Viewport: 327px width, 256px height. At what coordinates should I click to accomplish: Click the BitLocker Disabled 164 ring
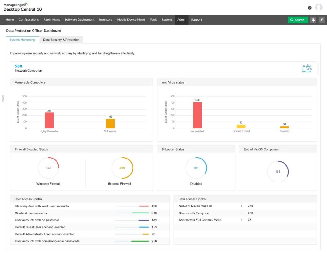point(196,168)
